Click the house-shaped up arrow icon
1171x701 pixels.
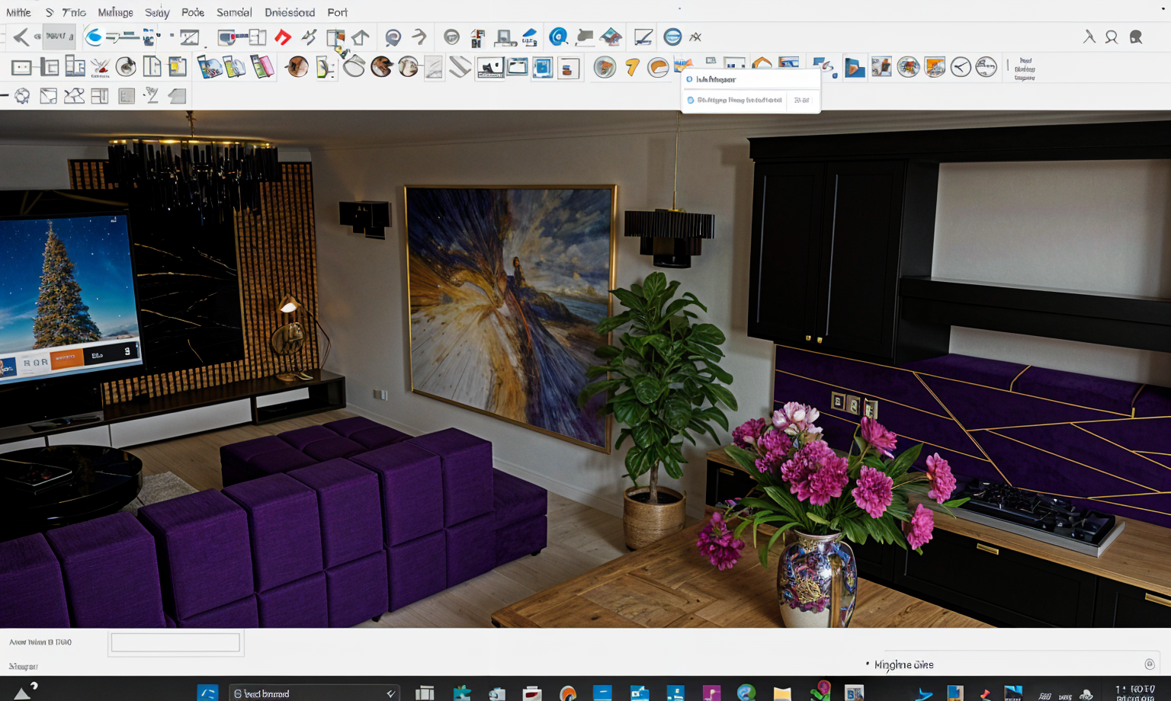(361, 37)
